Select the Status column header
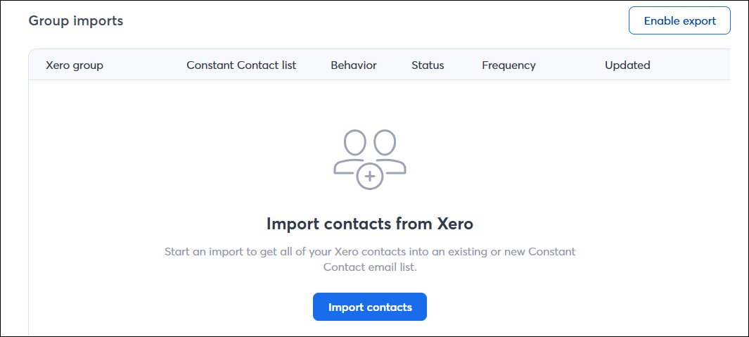The width and height of the screenshot is (749, 337). tap(428, 65)
